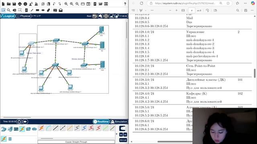Pick the Copper Cross-Over dashed cable
Image resolution: width=257 pixels, height=144 pixels.
click(63, 128)
